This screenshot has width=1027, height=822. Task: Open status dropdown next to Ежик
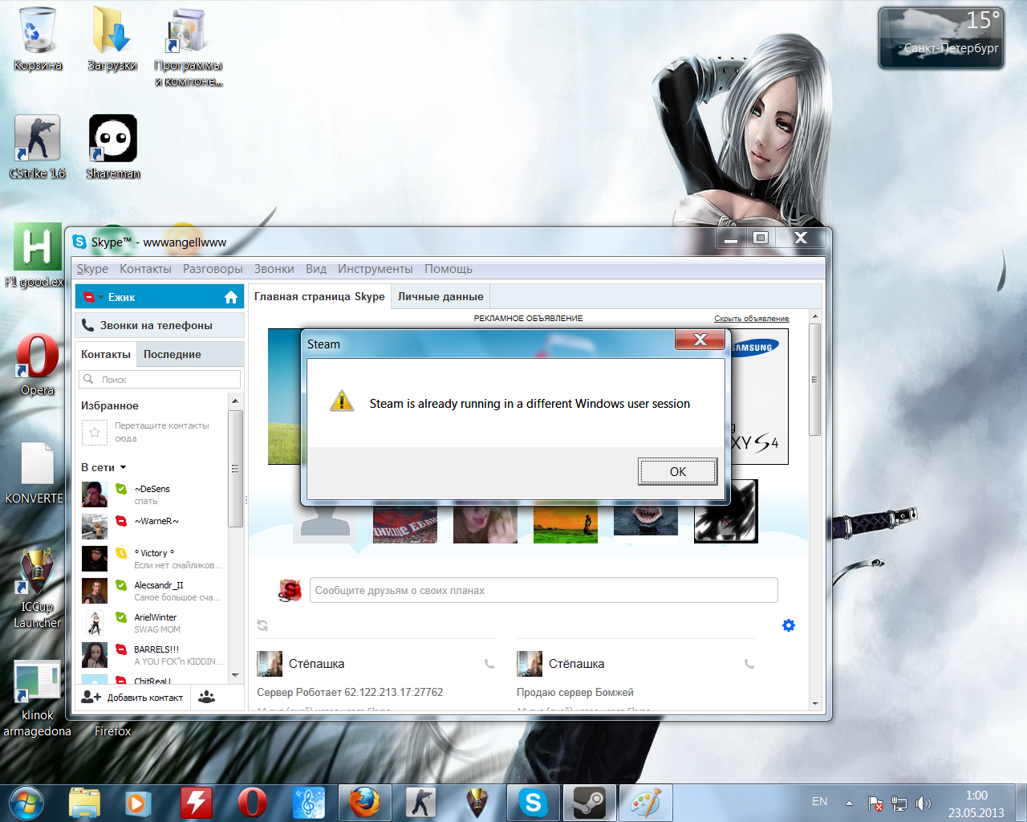(x=93, y=297)
